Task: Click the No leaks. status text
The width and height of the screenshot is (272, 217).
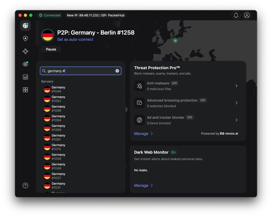Action: 141,170
